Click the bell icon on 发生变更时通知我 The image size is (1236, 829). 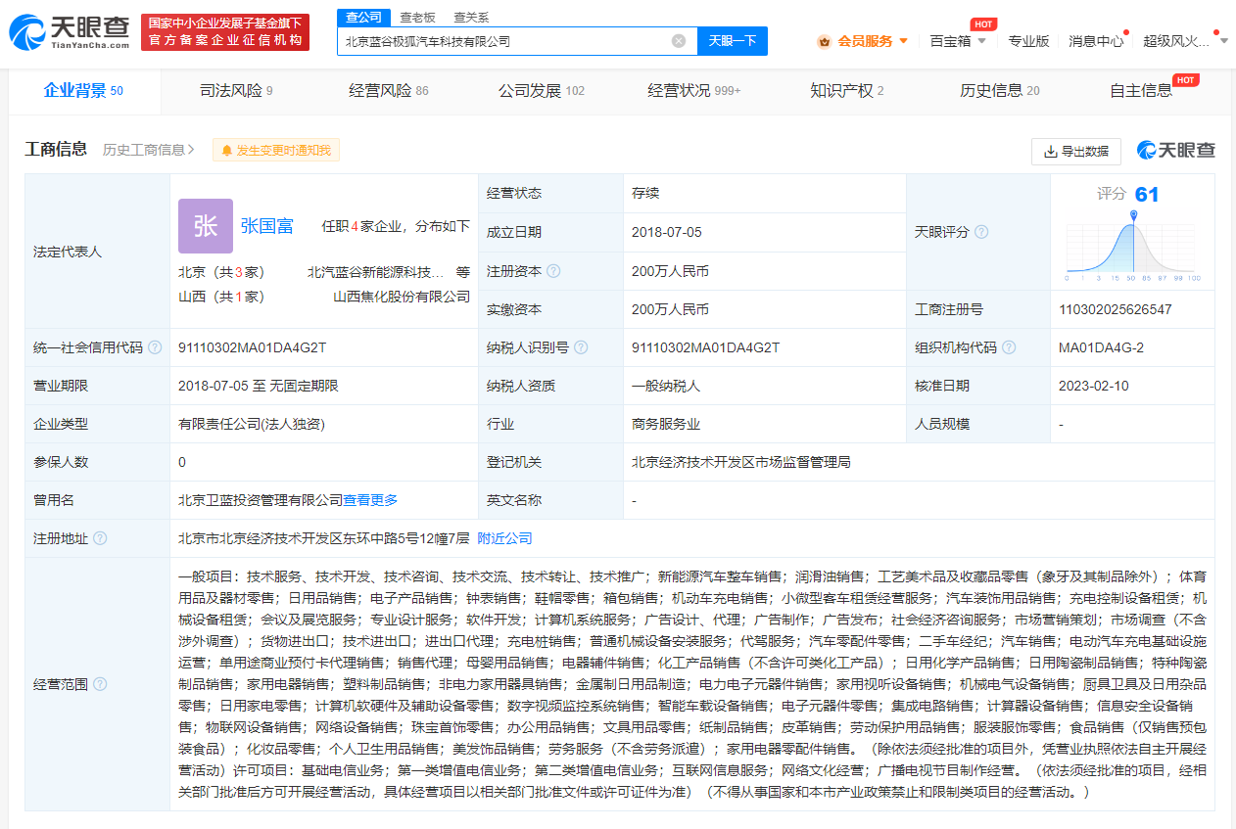point(226,149)
